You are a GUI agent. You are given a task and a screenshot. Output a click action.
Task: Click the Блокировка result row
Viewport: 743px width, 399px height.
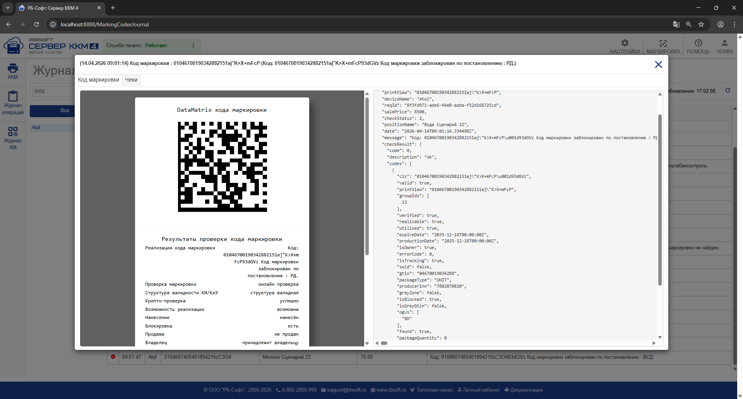[x=222, y=326]
